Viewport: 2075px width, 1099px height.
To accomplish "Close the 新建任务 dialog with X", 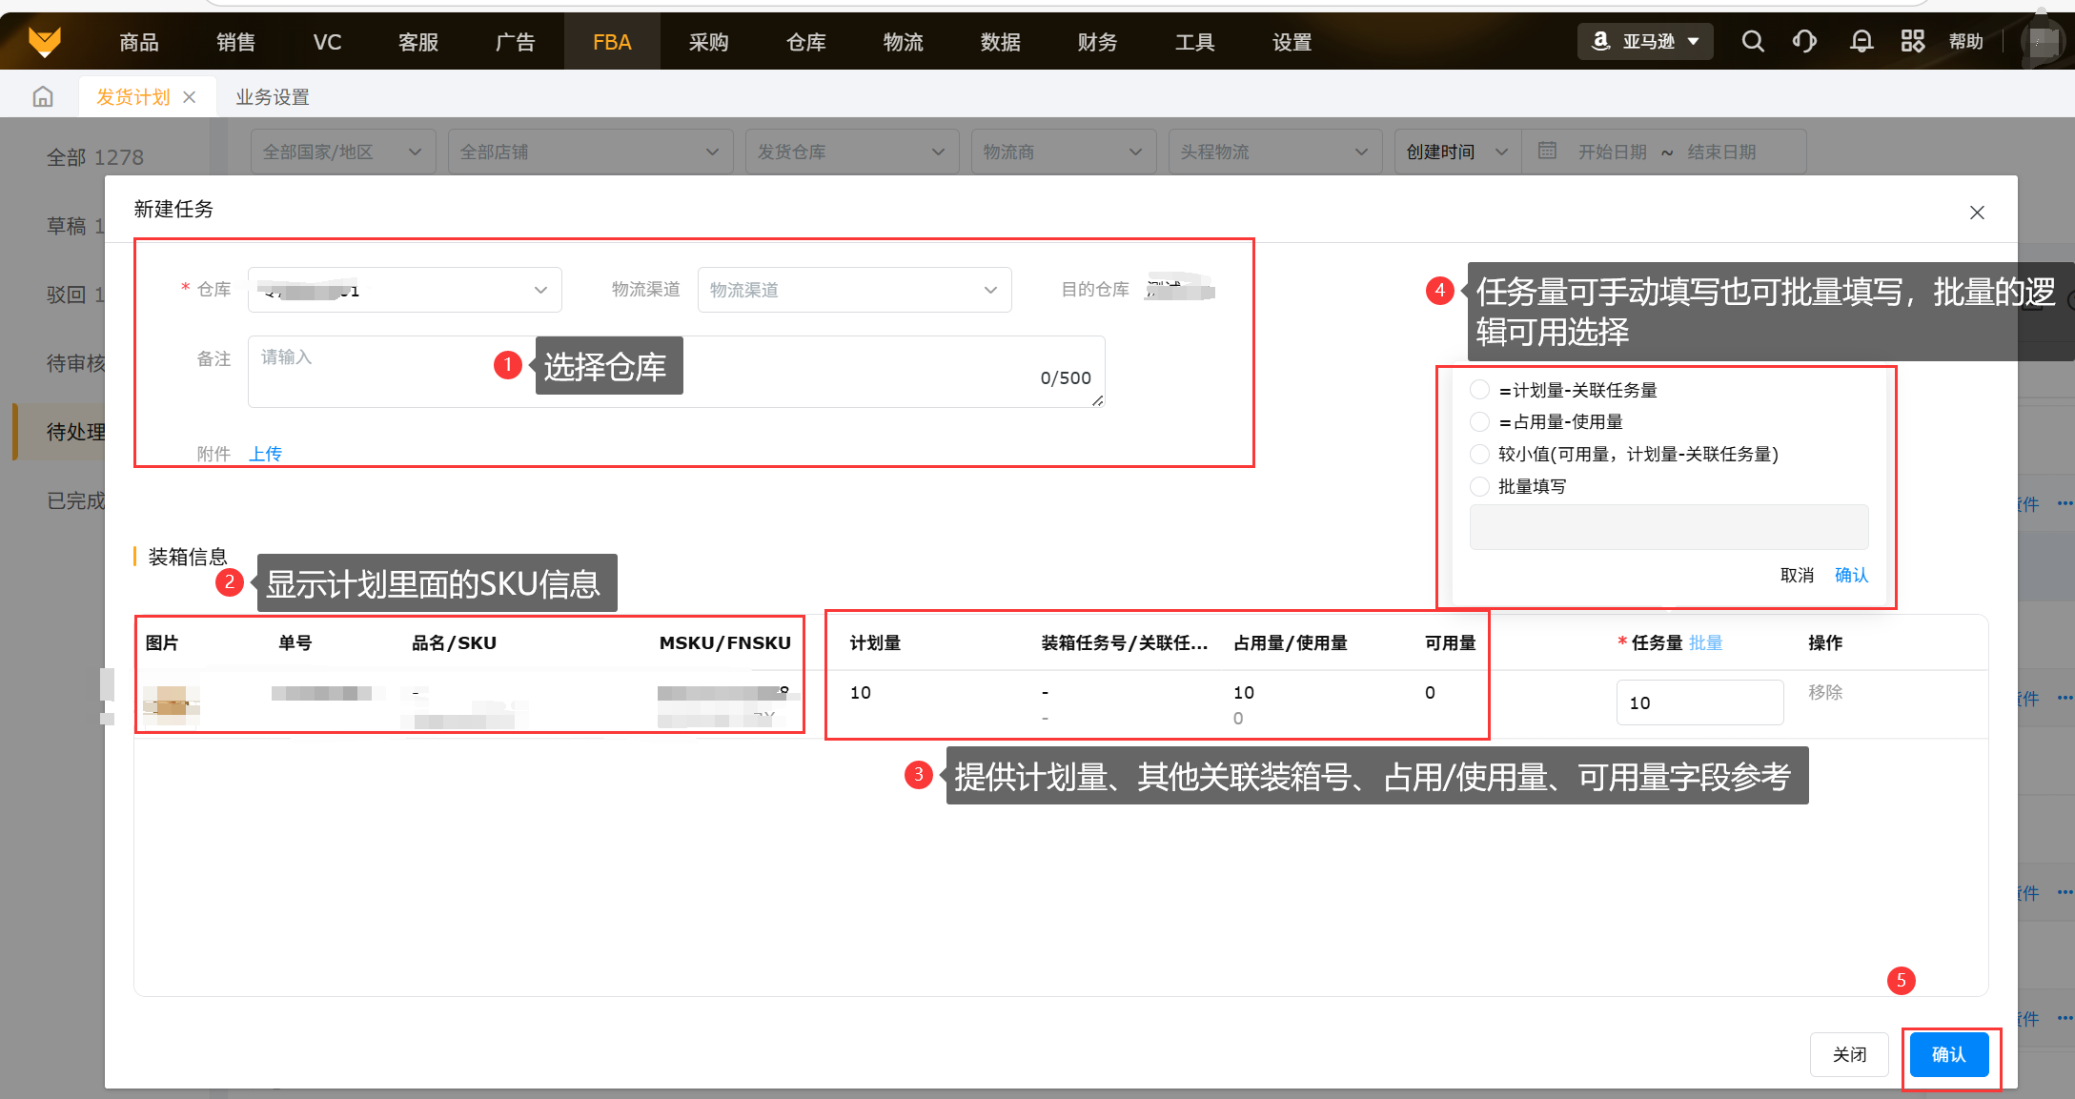I will coord(1977,213).
